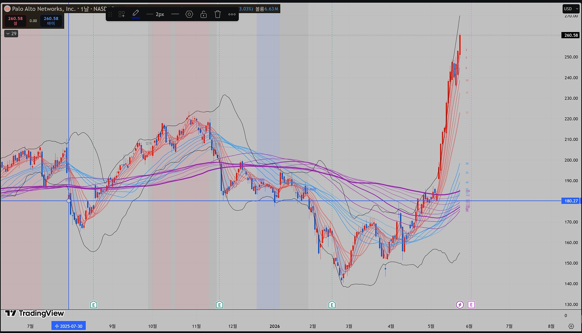Click the Palo Alto Networks symbol logo
Image resolution: width=582 pixels, height=333 pixels.
click(x=7, y=9)
